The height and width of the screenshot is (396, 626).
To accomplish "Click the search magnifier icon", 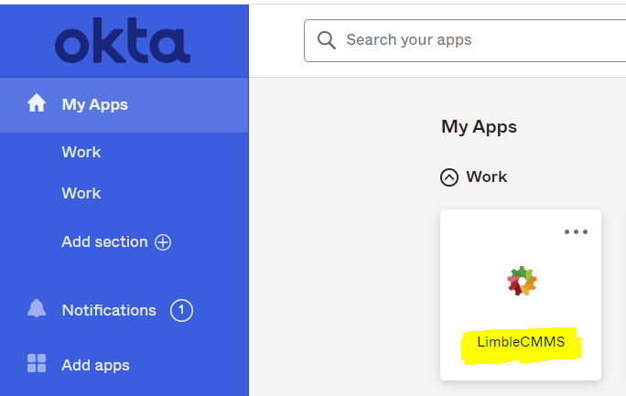I will 326,40.
